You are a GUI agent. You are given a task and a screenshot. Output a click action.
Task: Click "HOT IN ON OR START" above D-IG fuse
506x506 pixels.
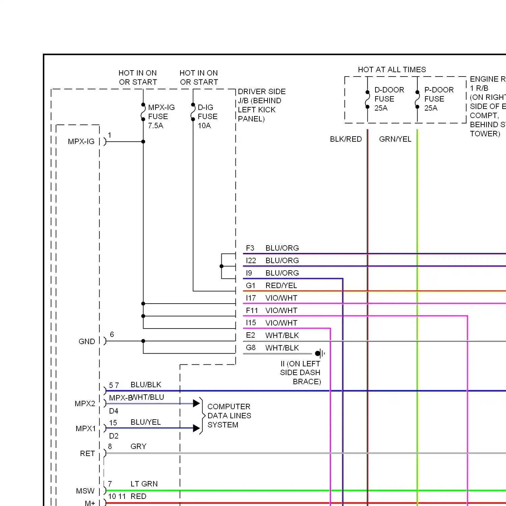click(199, 78)
